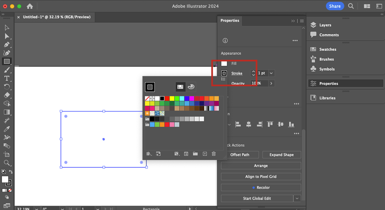
Task: Open the Libraries panel
Action: [327, 98]
